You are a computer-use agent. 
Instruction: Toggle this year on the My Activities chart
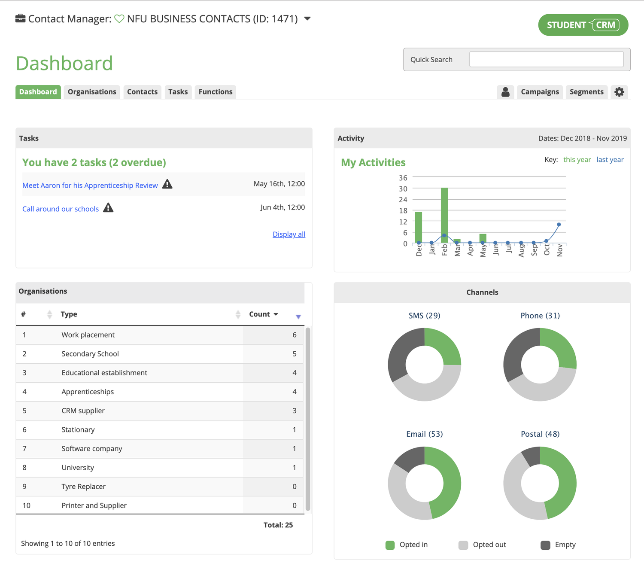click(x=577, y=159)
